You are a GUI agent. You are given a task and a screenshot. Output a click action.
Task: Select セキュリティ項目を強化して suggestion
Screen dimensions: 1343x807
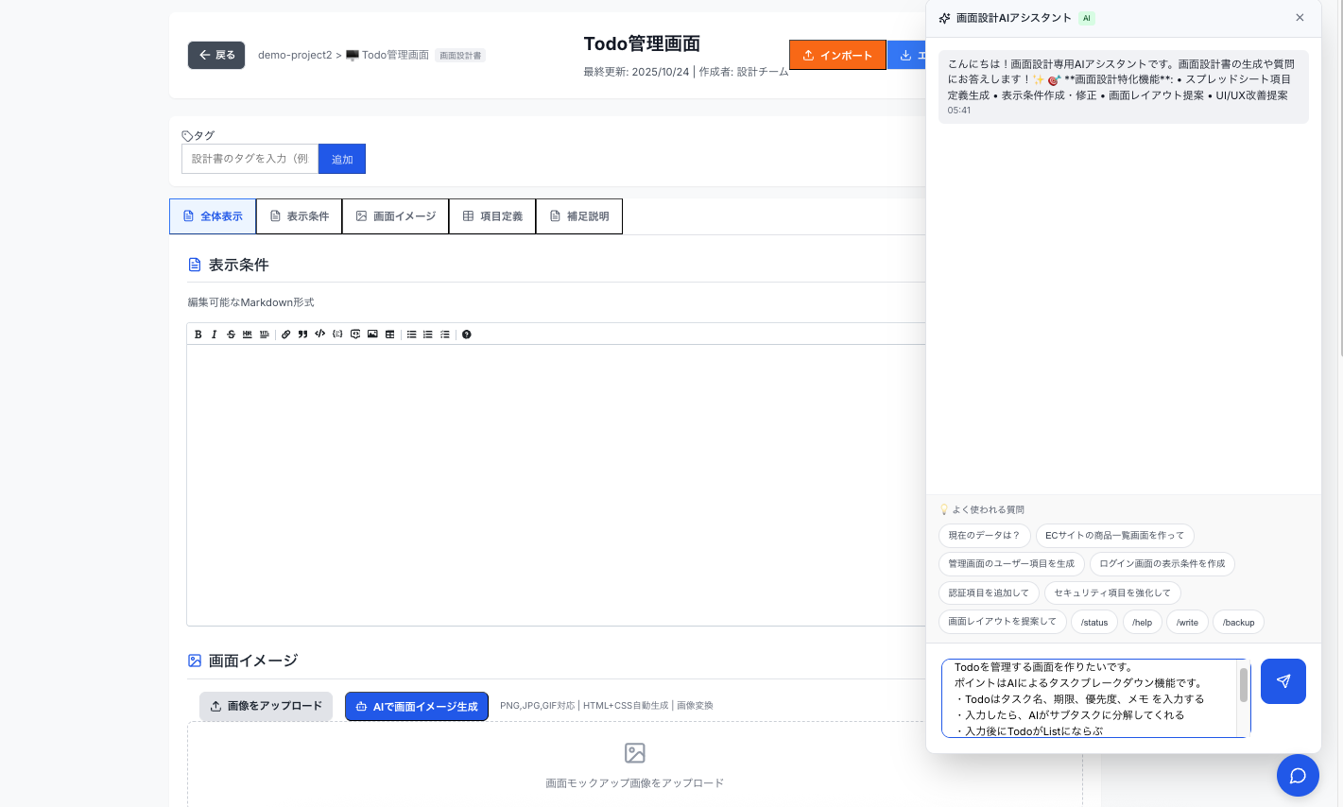click(x=1112, y=593)
